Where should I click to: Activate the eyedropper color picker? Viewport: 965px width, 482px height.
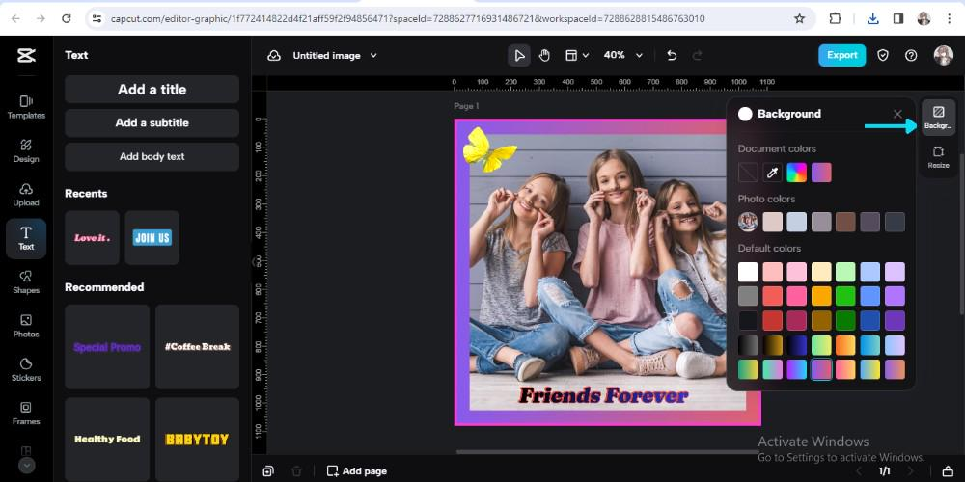pyautogui.click(x=772, y=173)
